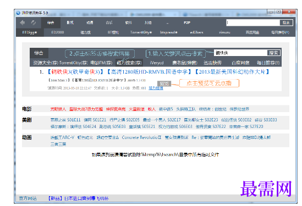Select the TorrentKitty★ source in toolbar row
This screenshot has height=206, width=302.
click(x=141, y=32)
